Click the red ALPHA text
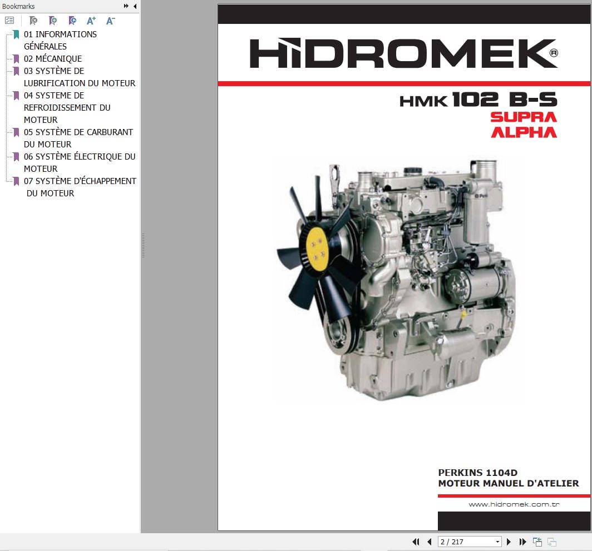The width and height of the screenshot is (592, 551). point(524,132)
